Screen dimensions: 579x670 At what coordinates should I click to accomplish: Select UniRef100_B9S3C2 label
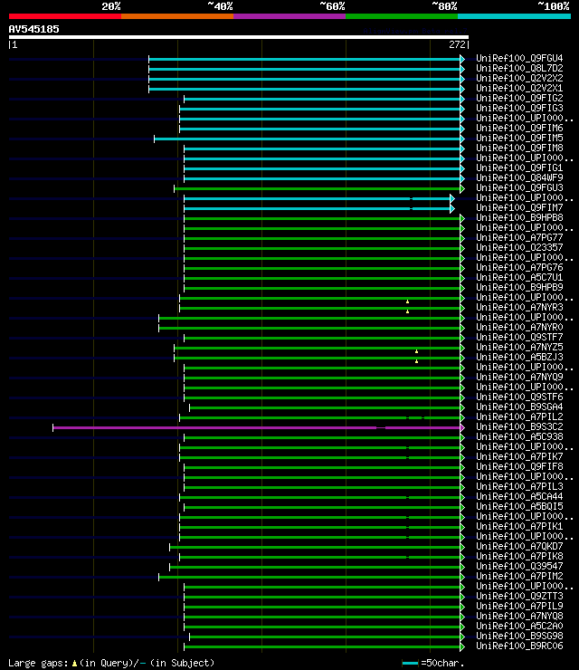519,426
